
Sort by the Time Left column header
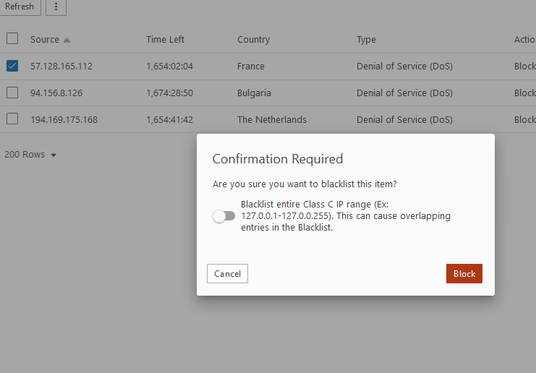click(x=166, y=40)
